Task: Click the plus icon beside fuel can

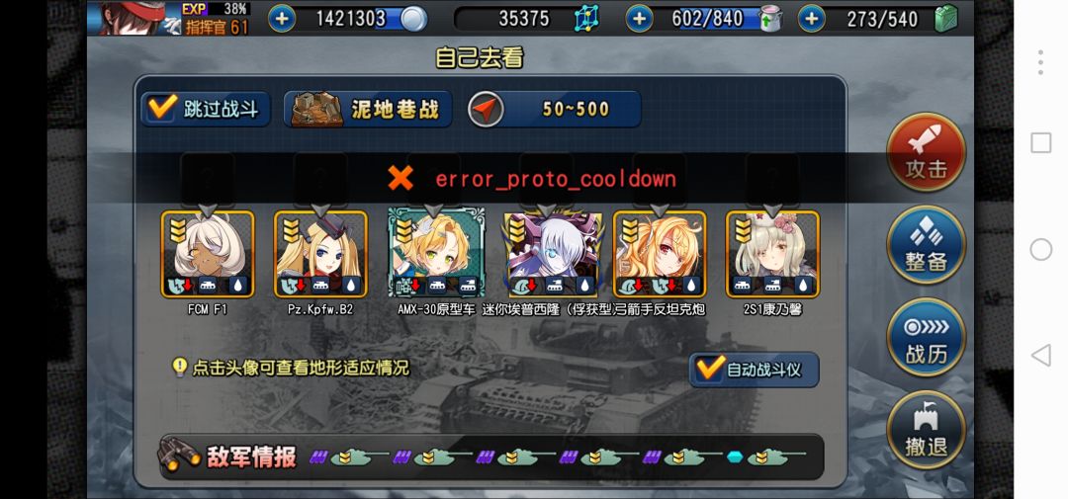Action: (811, 19)
